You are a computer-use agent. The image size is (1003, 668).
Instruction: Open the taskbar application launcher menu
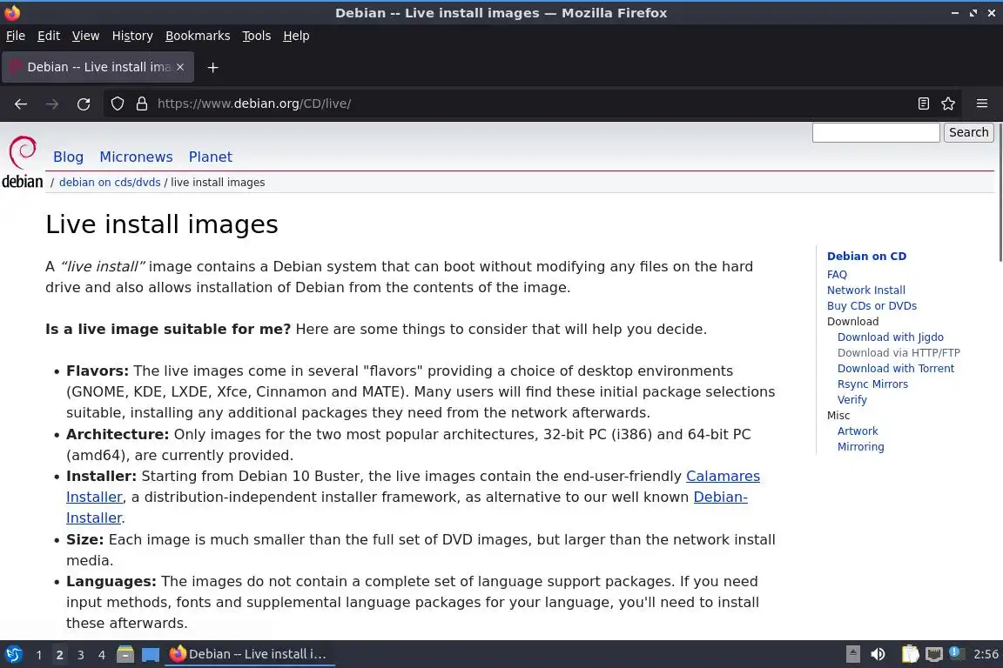pos(13,654)
